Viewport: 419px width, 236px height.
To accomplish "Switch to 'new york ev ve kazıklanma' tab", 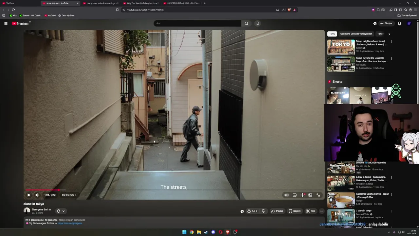I will [x=100, y=3].
